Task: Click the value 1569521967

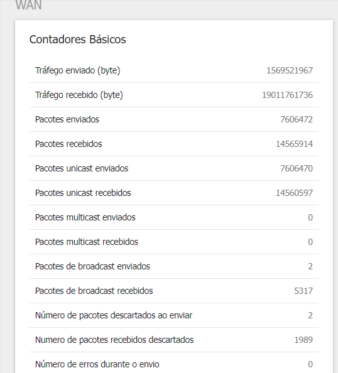Action: (x=290, y=71)
